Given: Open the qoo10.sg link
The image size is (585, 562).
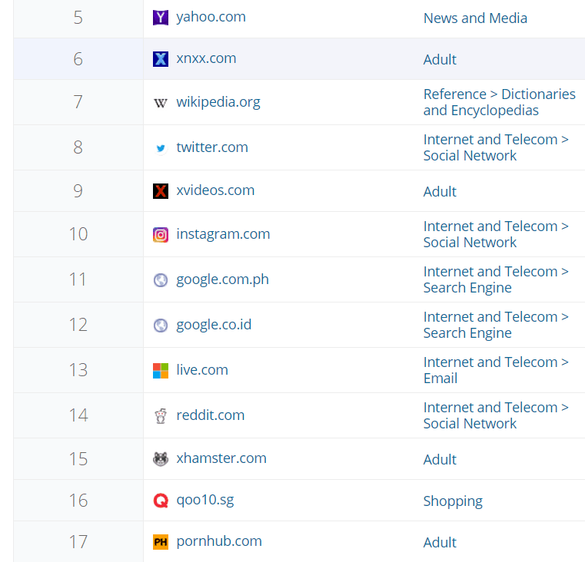Looking at the screenshot, I should [204, 500].
